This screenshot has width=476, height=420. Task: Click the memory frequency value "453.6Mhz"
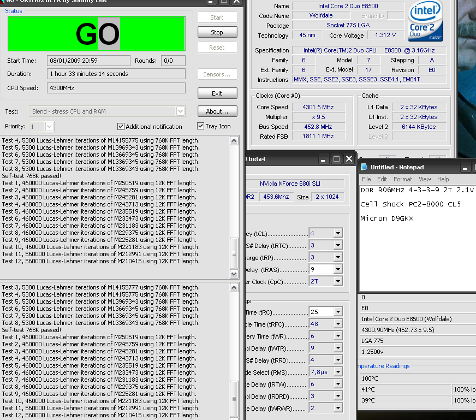pos(276,197)
